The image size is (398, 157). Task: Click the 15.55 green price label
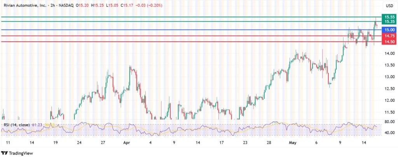[x=389, y=17]
